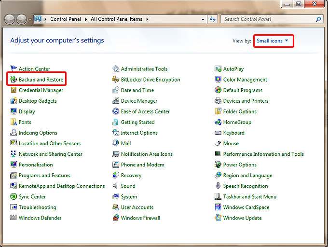Select the Windows Update icon

tap(218, 218)
